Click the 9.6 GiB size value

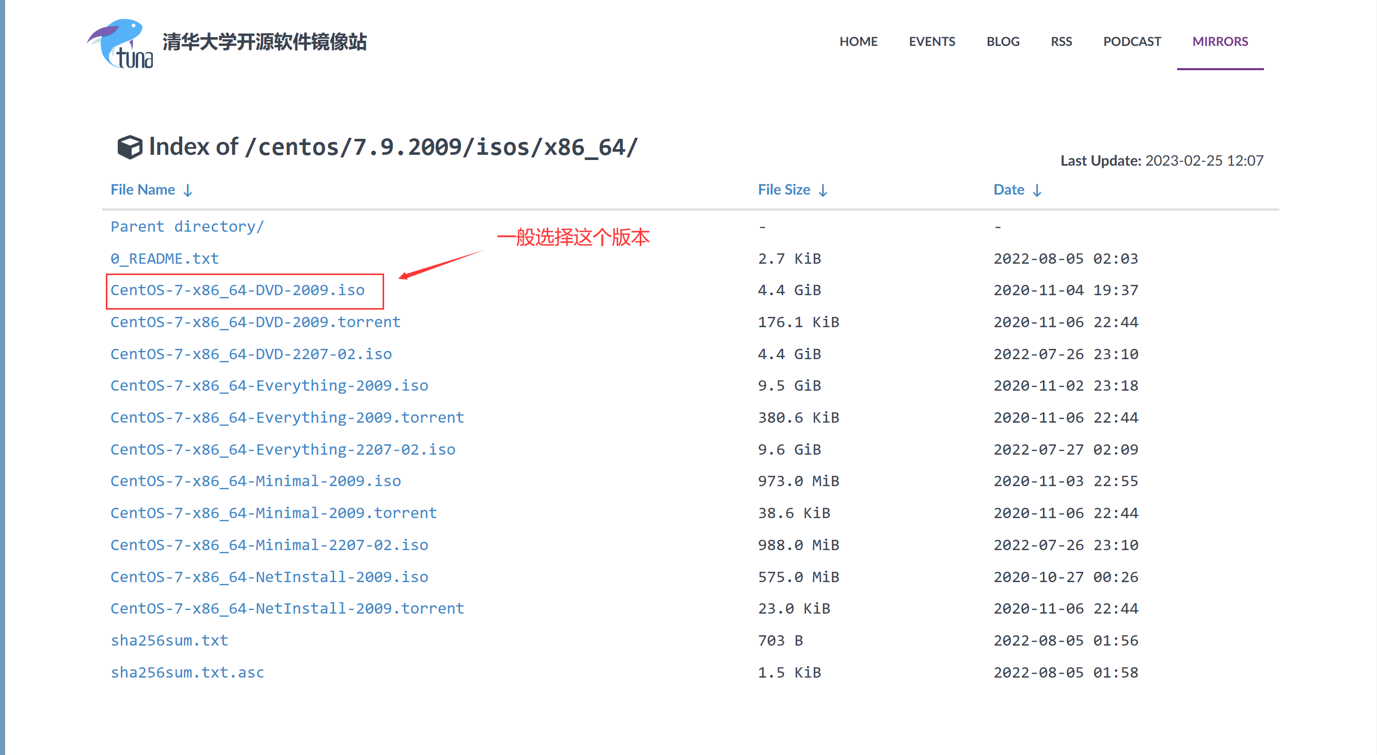pyautogui.click(x=789, y=449)
